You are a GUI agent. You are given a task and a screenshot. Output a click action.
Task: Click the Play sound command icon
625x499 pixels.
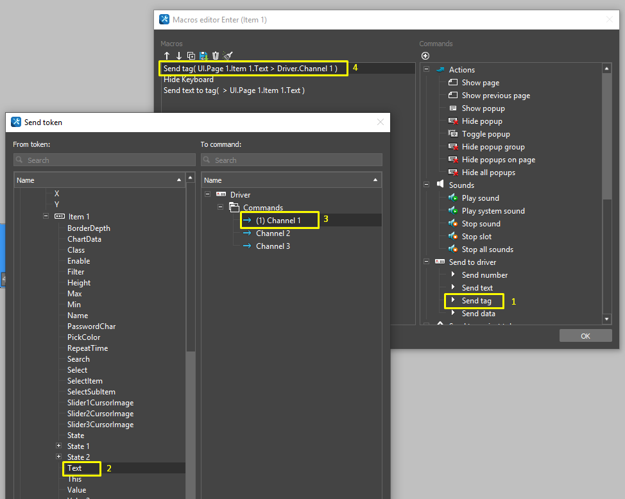pos(453,198)
